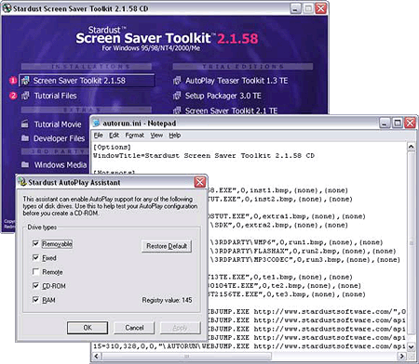This screenshot has width=419, height=364.
Task: Open Tutorial Movie in Extras
Action: [58, 124]
